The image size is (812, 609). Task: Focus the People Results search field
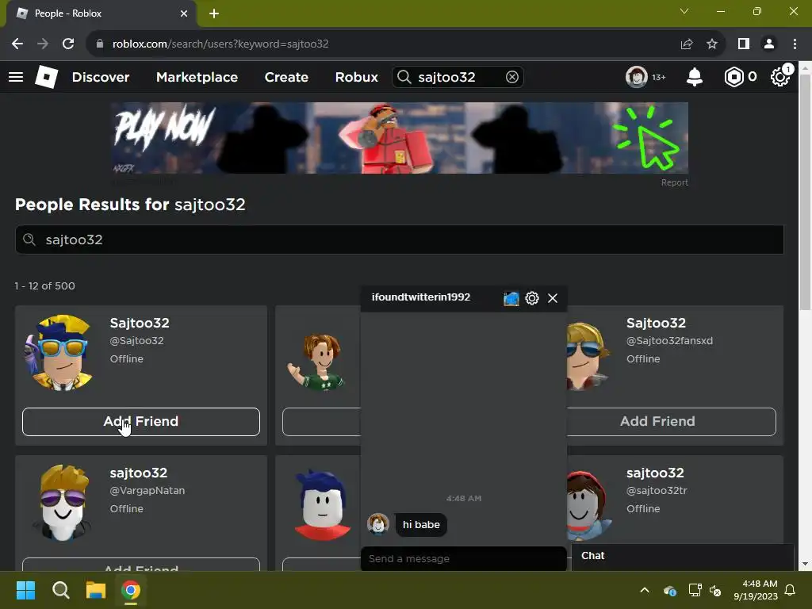tap(400, 239)
